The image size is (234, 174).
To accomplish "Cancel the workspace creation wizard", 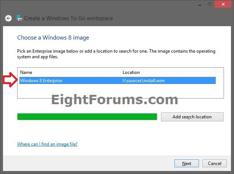I will 215,163.
